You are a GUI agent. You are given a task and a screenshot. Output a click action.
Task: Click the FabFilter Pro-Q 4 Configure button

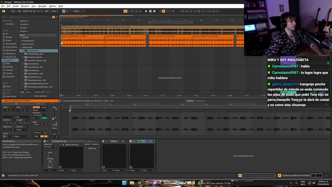click(89, 141)
